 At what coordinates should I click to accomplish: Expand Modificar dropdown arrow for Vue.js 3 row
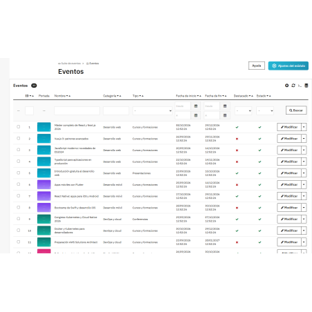click(304, 139)
